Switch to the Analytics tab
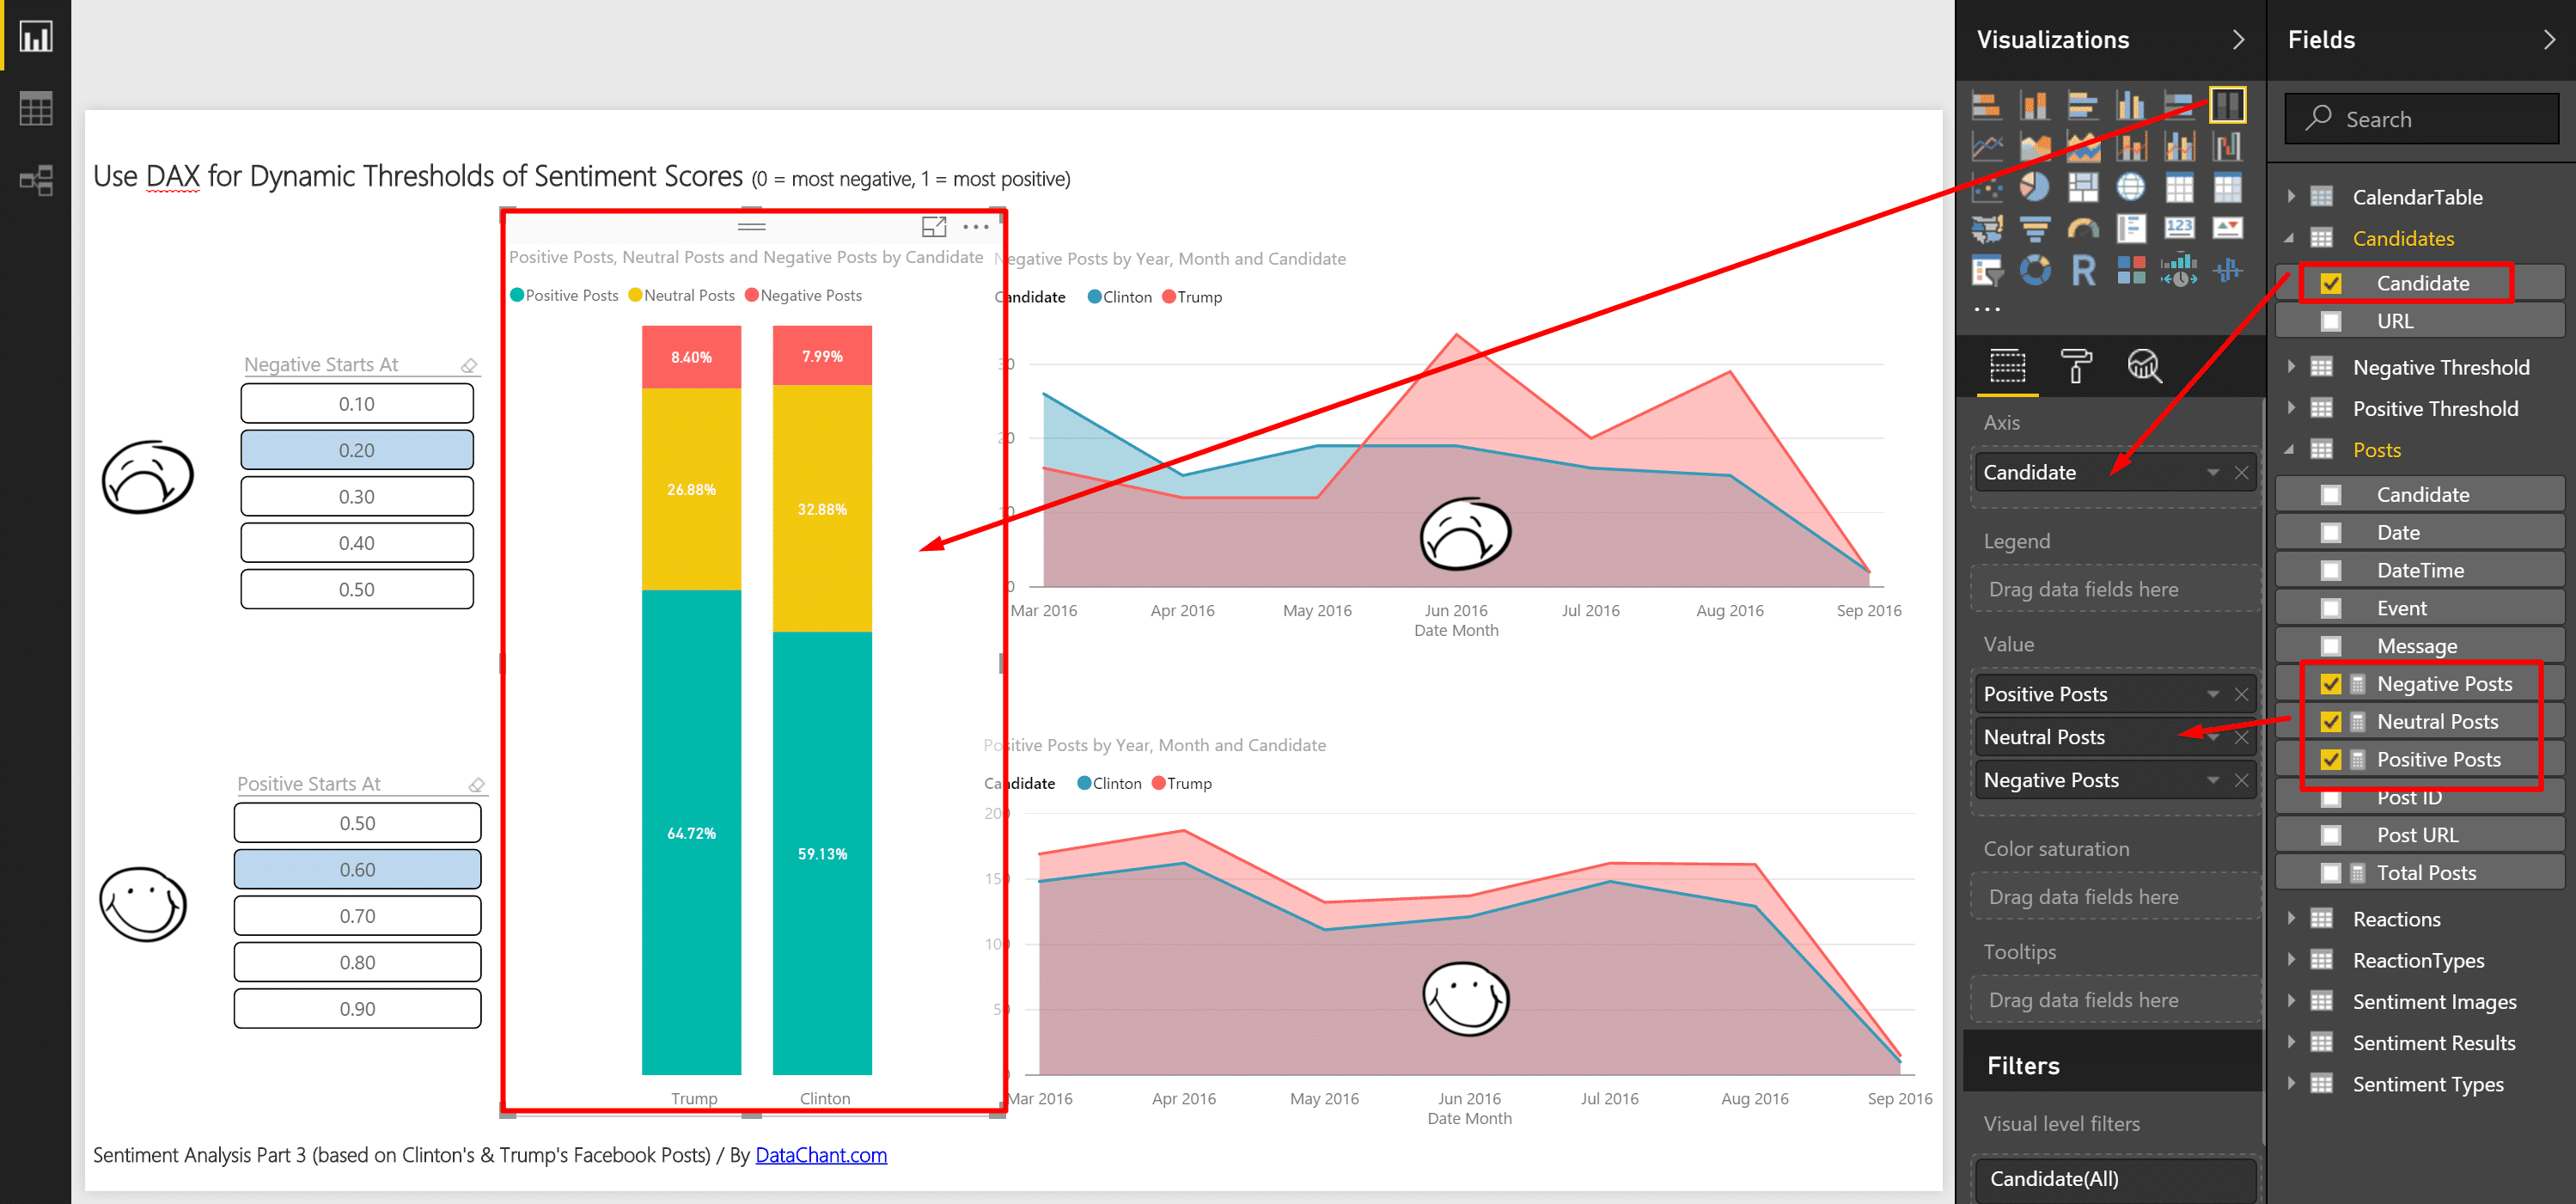This screenshot has height=1204, width=2576. click(2143, 366)
